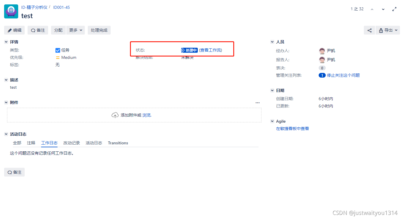Click the 表决 counter showing 0

pyautogui.click(x=322, y=68)
